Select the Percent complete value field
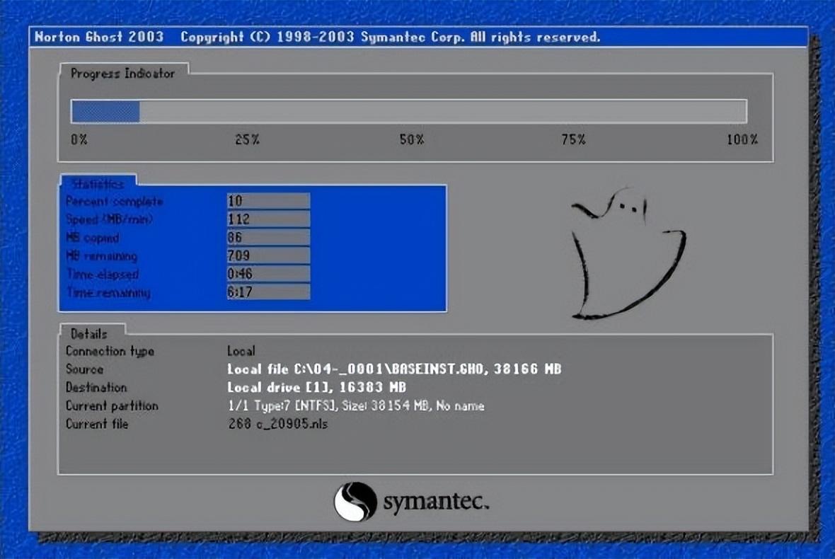 [268, 201]
